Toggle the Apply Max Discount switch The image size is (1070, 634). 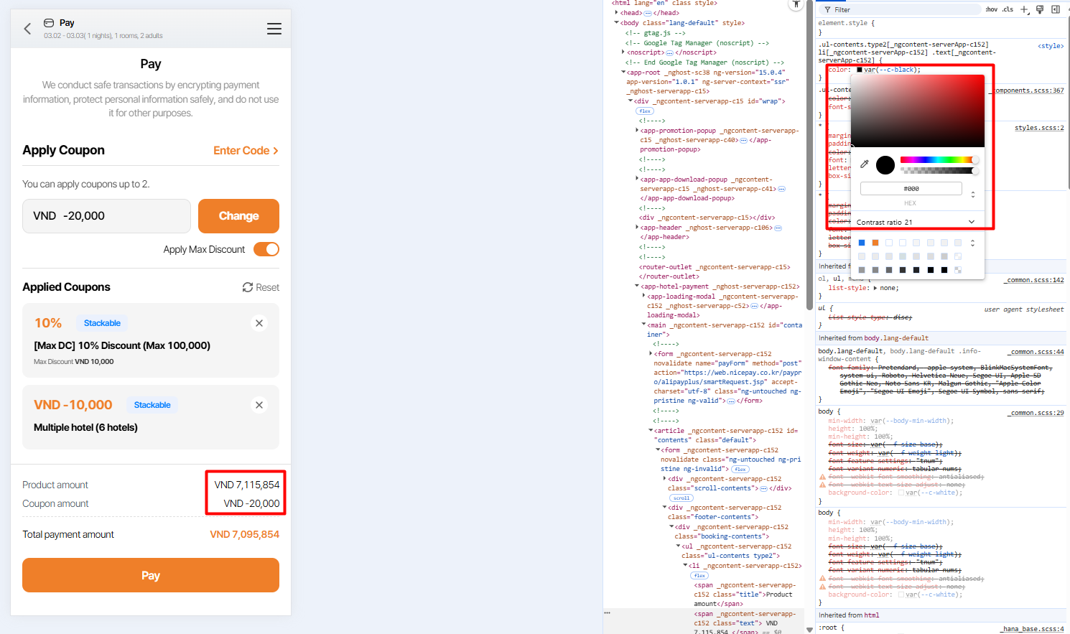266,249
